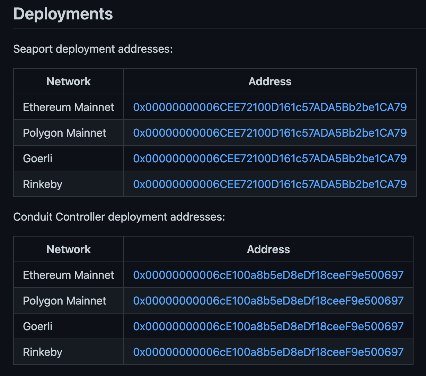
Task: Open Seaport address link for Polygon Mainnet
Action: coord(270,133)
